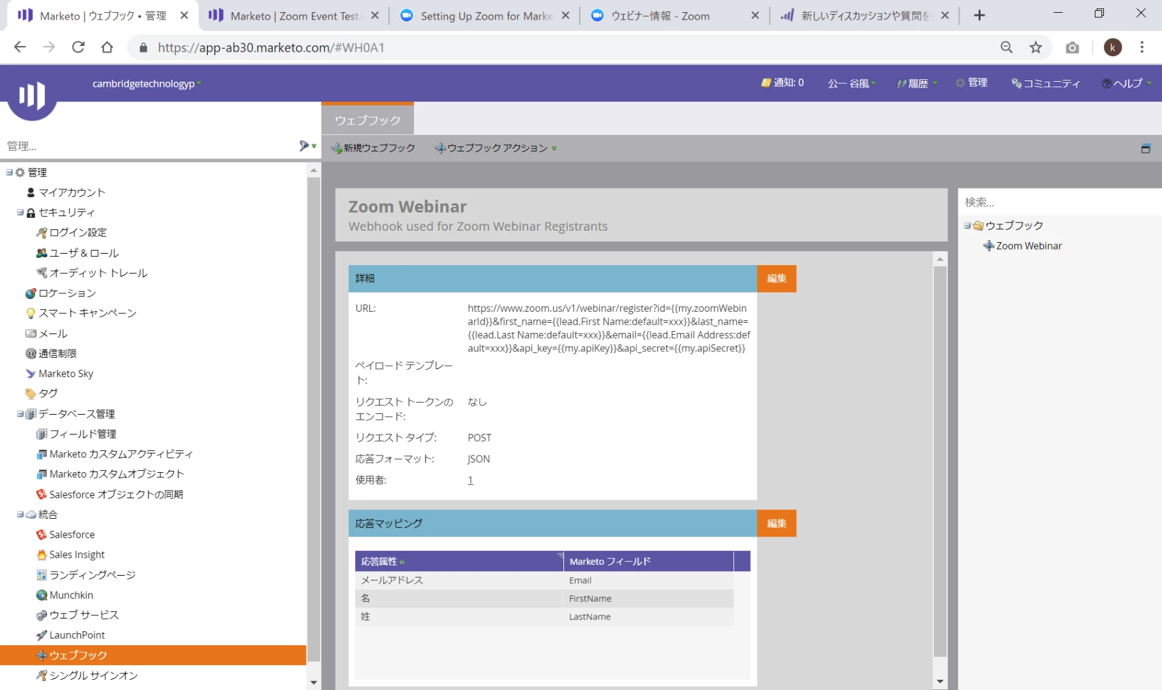Open the コミュニティ link in header
This screenshot has height=690, width=1162.
tap(1046, 83)
